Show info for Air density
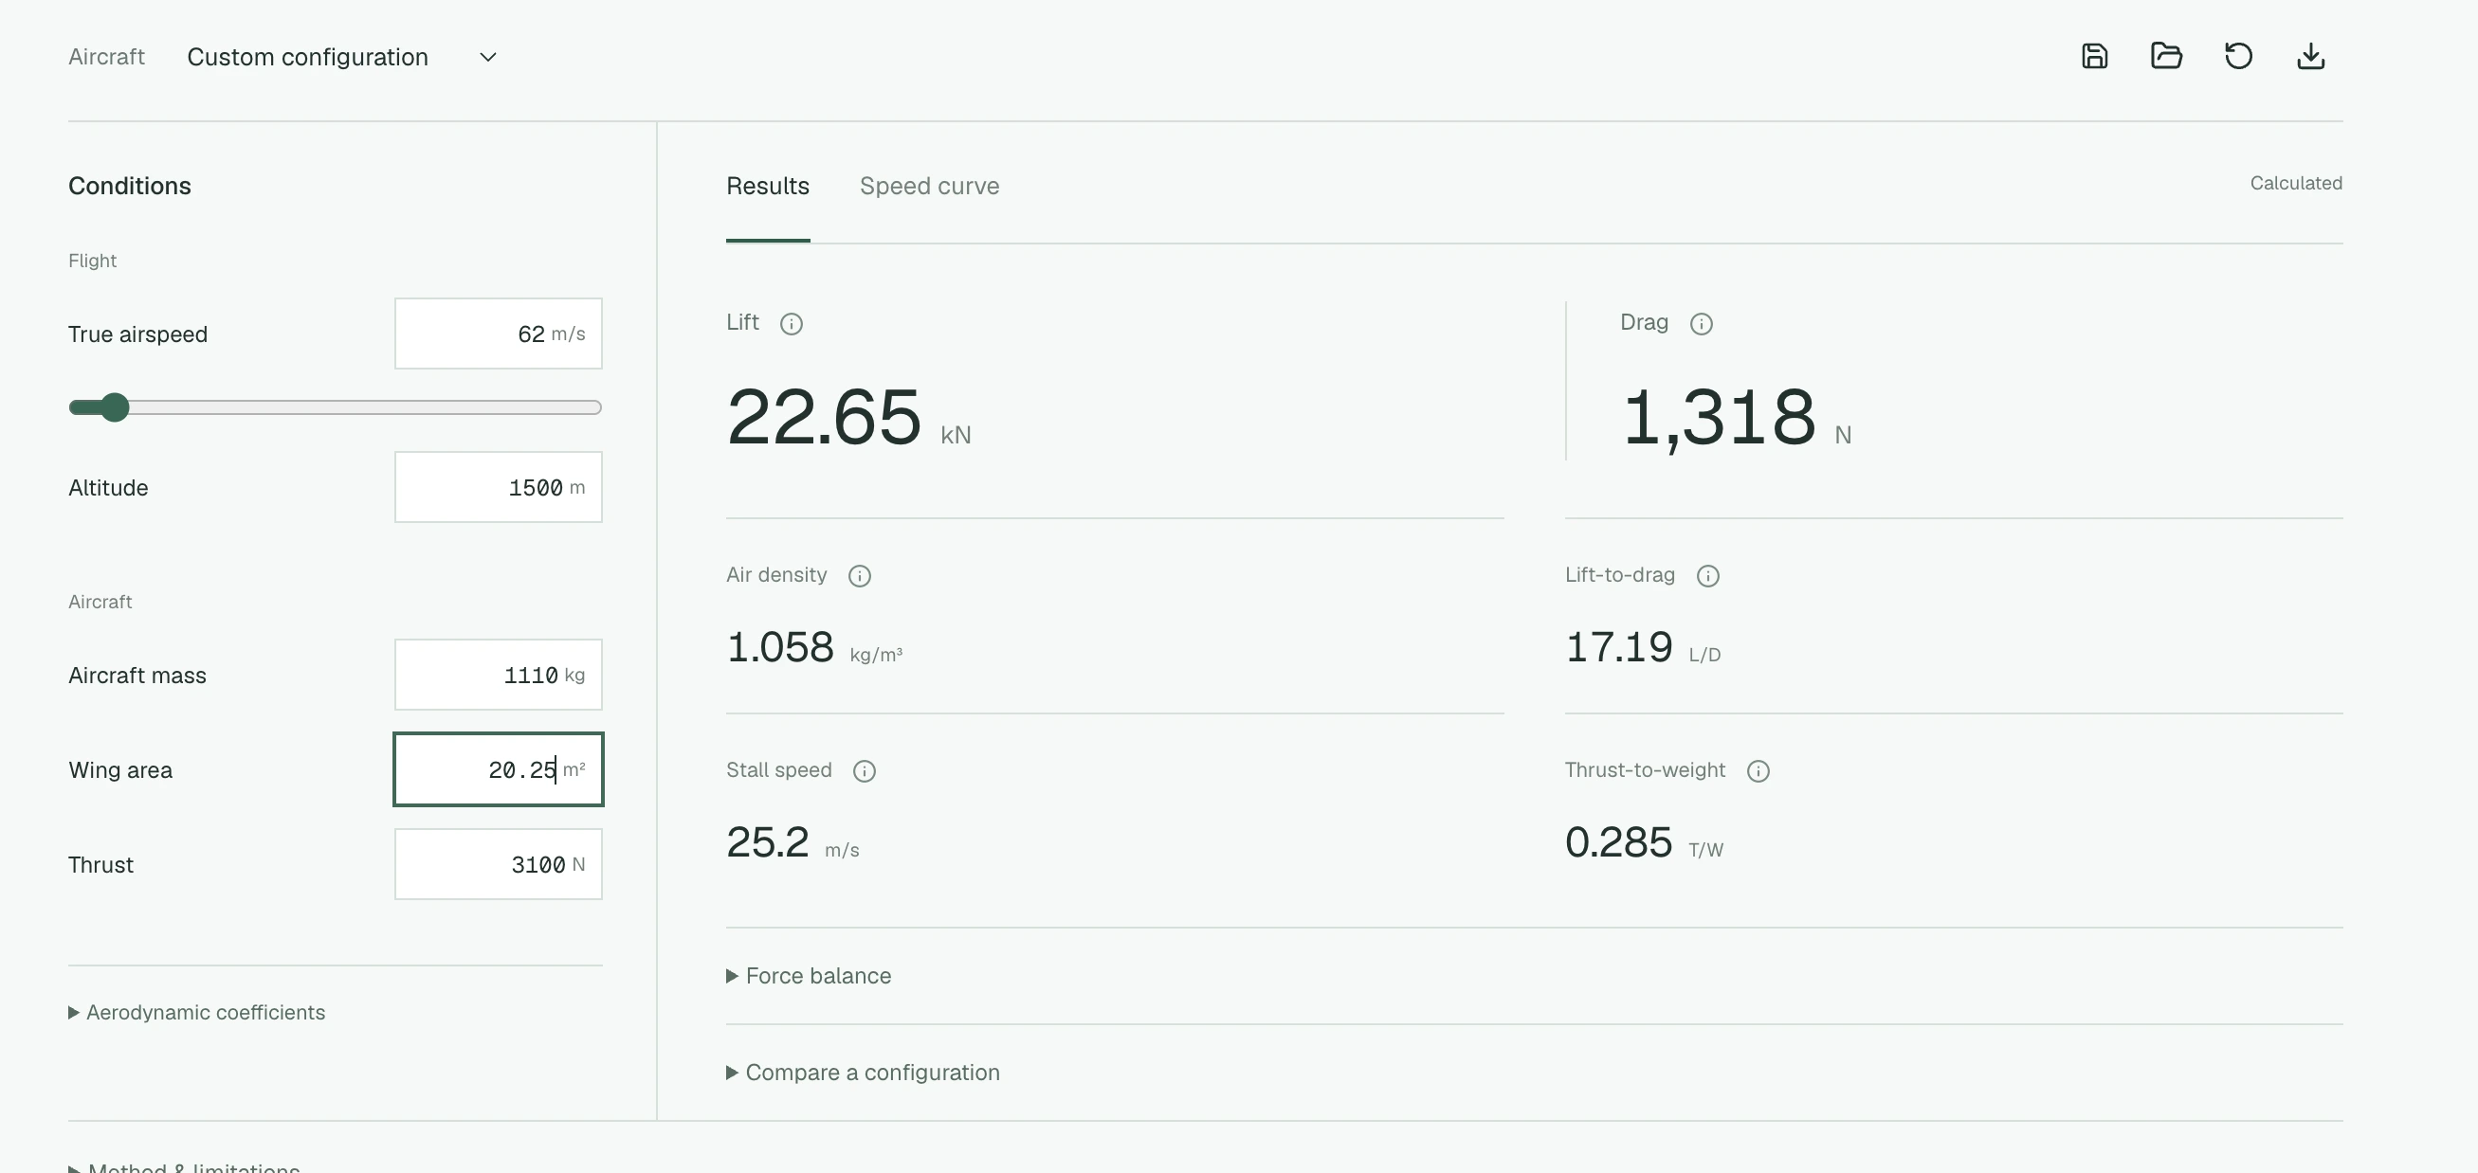2478x1173 pixels. [859, 576]
